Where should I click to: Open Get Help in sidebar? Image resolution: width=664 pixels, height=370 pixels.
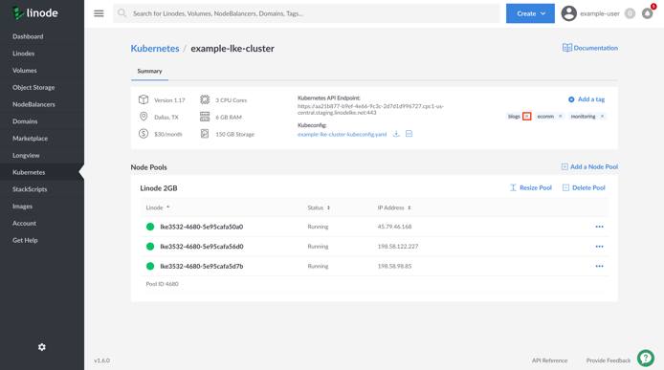click(25, 240)
